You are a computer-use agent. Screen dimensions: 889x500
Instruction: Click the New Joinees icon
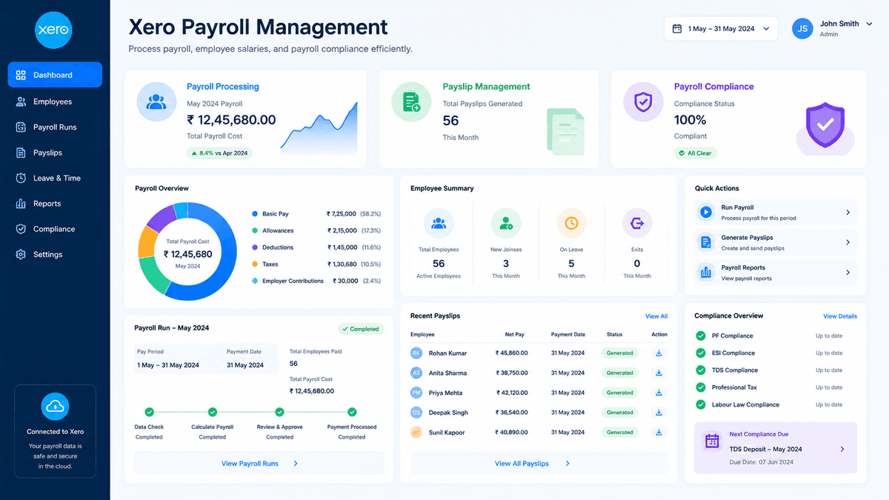click(x=506, y=223)
